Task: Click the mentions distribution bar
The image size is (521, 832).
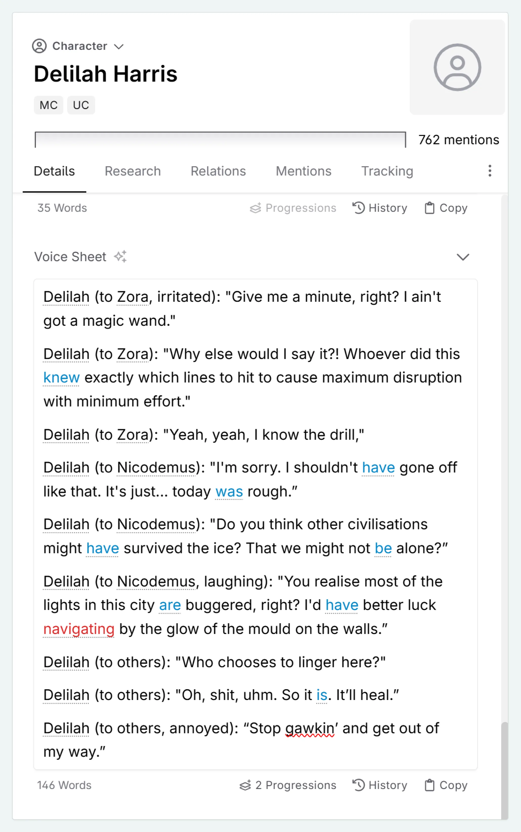Action: pos(220,140)
